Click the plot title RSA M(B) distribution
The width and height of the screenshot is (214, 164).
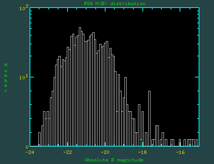click(x=115, y=4)
